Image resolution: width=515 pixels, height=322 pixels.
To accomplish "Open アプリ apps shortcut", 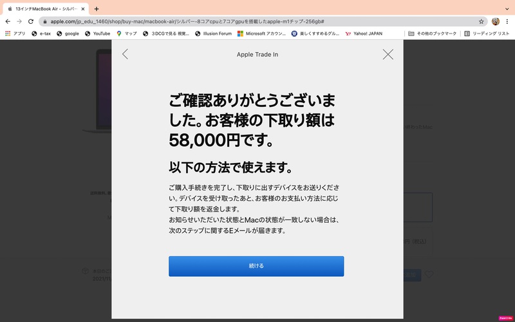I will [x=15, y=33].
